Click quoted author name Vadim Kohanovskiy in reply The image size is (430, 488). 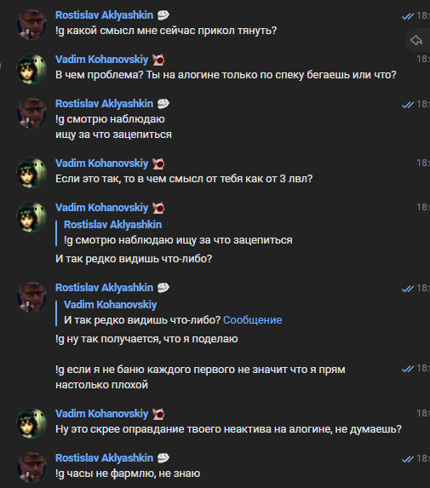pyautogui.click(x=110, y=305)
